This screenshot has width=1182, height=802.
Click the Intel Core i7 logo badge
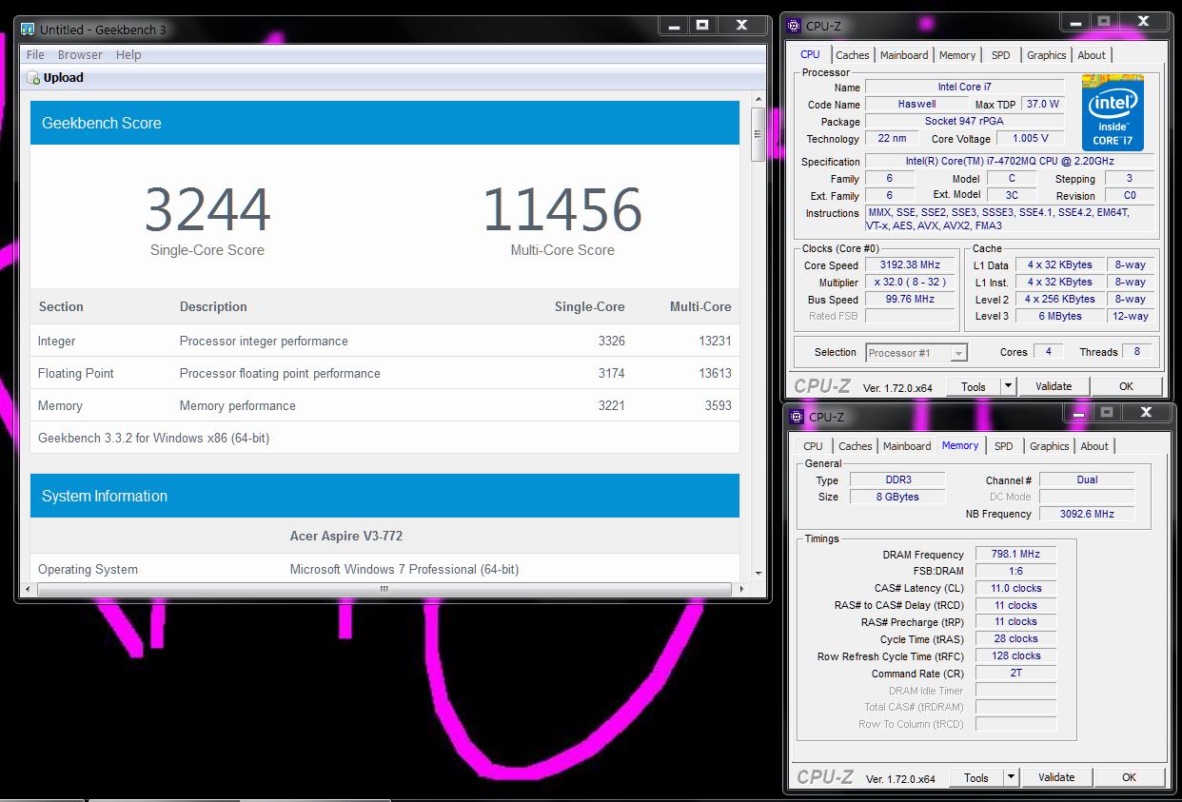point(1113,111)
